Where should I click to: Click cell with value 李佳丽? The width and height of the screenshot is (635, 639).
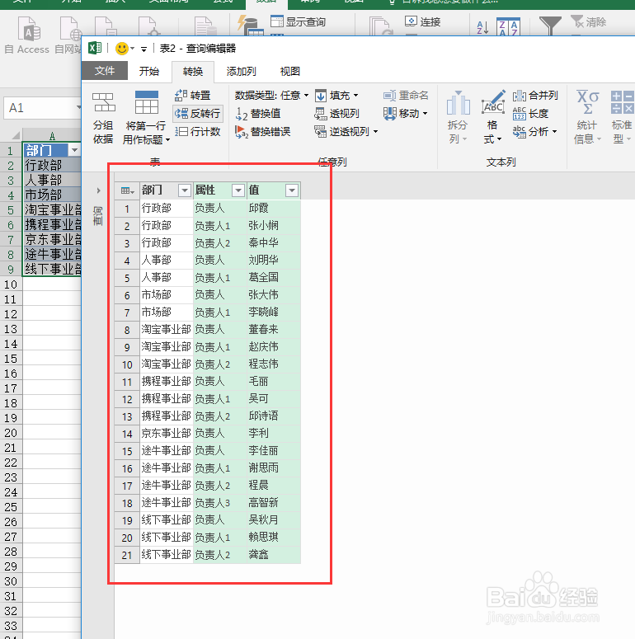(x=274, y=451)
